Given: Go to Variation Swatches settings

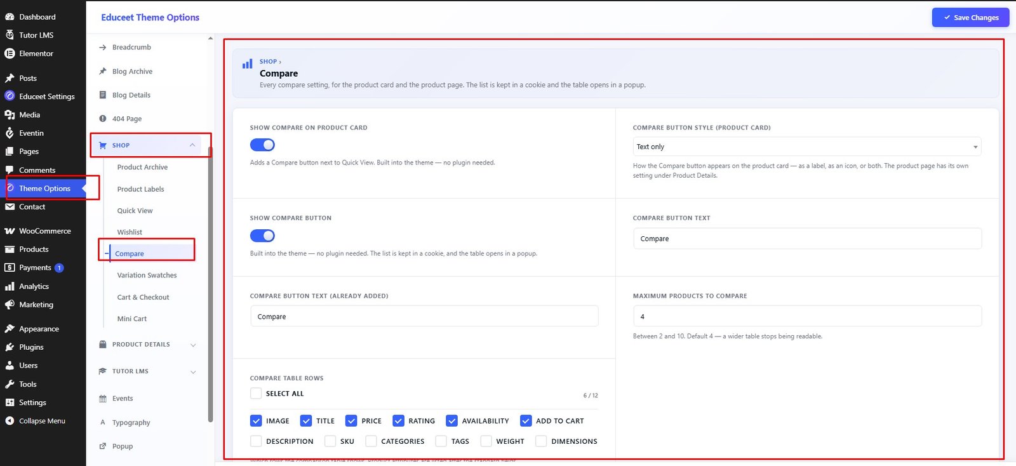Looking at the screenshot, I should 147,276.
